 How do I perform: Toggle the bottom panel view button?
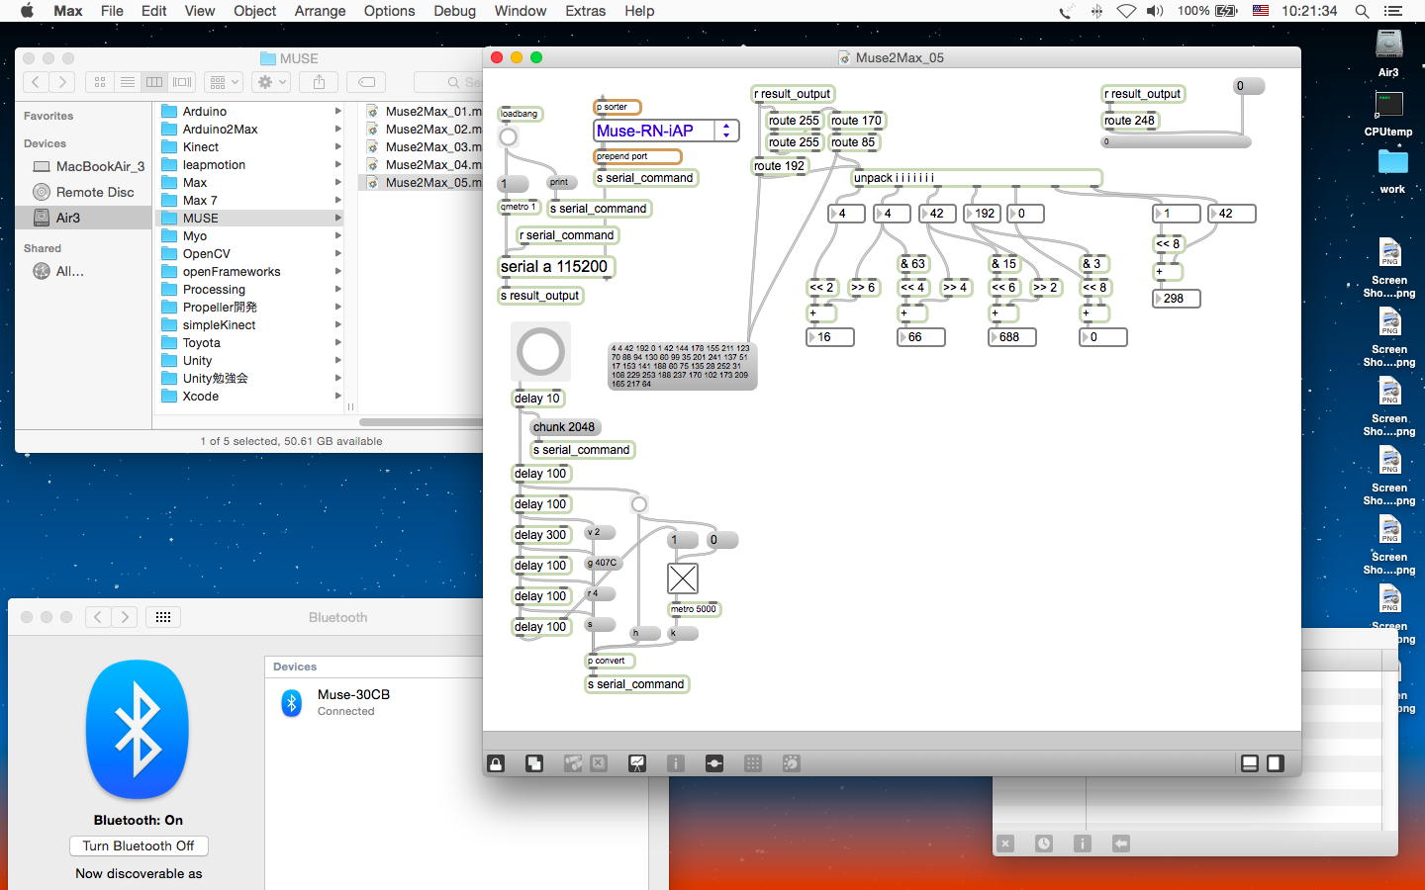pos(1250,763)
